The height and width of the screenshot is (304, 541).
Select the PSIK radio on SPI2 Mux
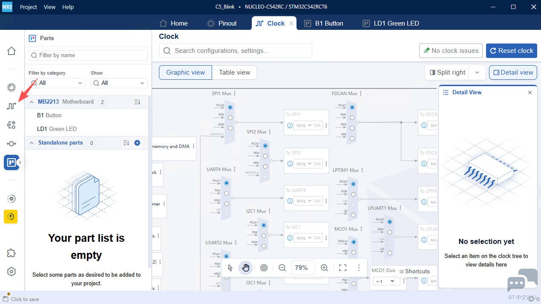265,156
